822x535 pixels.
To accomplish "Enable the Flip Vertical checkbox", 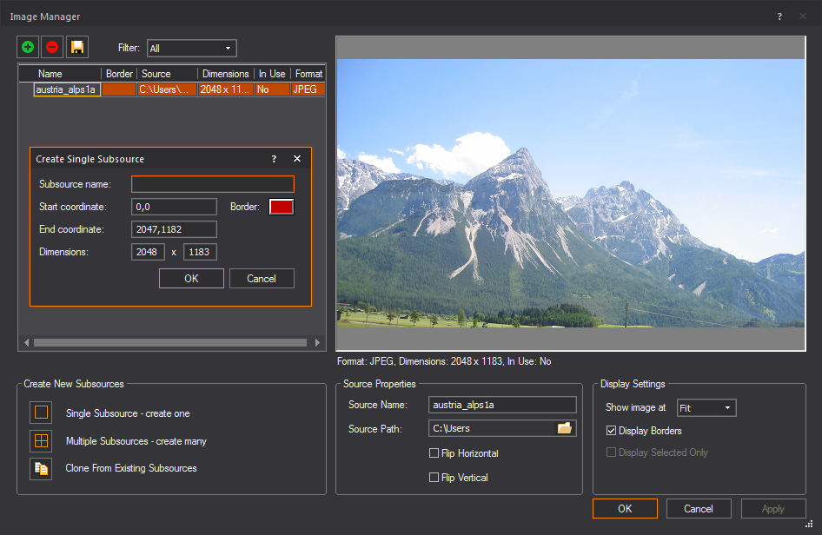I will tap(434, 478).
